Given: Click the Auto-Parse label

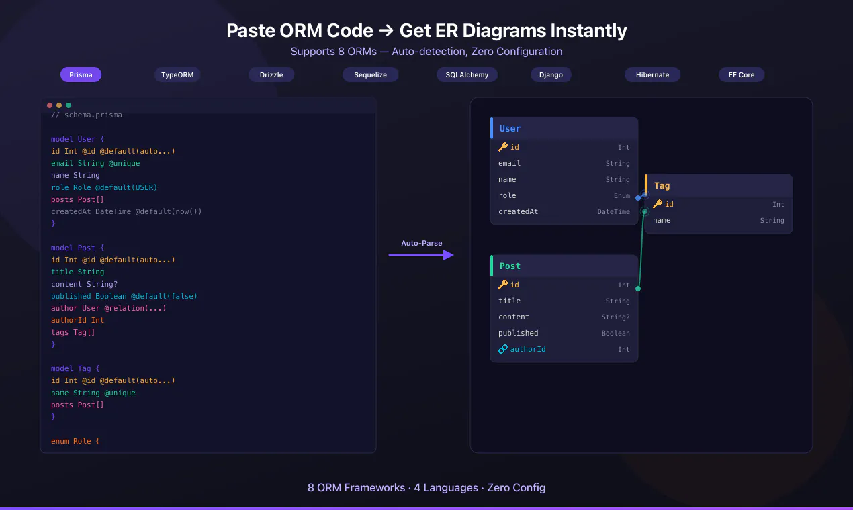Looking at the screenshot, I should point(422,243).
